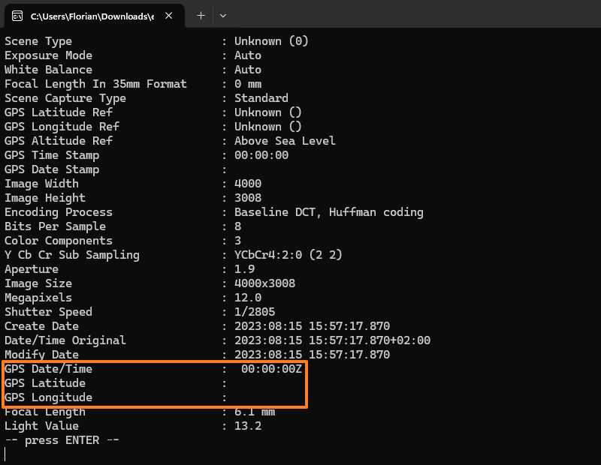601x465 pixels.
Task: Click the Image Size value 4000x3008
Action: click(264, 283)
